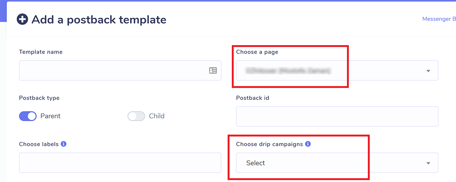456x182 pixels.
Task: Enable the Child postback type switch
Action: [136, 116]
